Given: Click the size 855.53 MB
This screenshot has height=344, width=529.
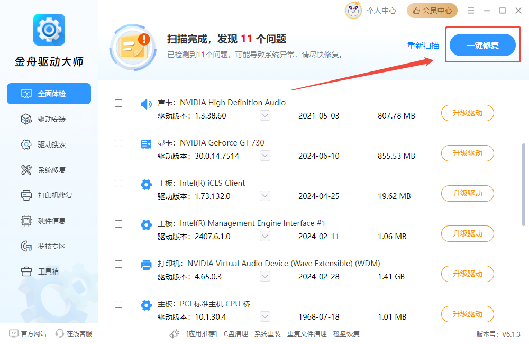Looking at the screenshot, I should coord(396,156).
